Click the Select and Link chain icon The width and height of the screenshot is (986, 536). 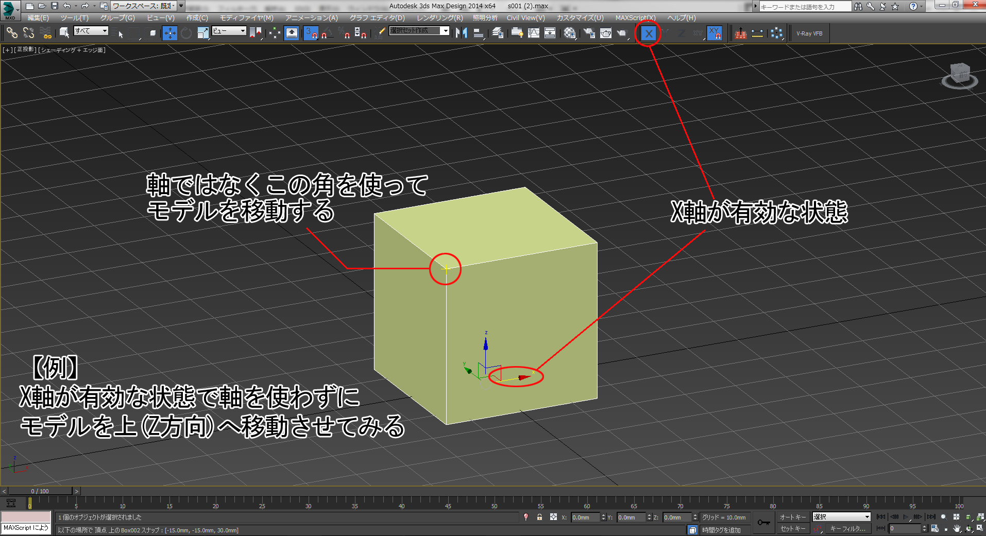12,33
